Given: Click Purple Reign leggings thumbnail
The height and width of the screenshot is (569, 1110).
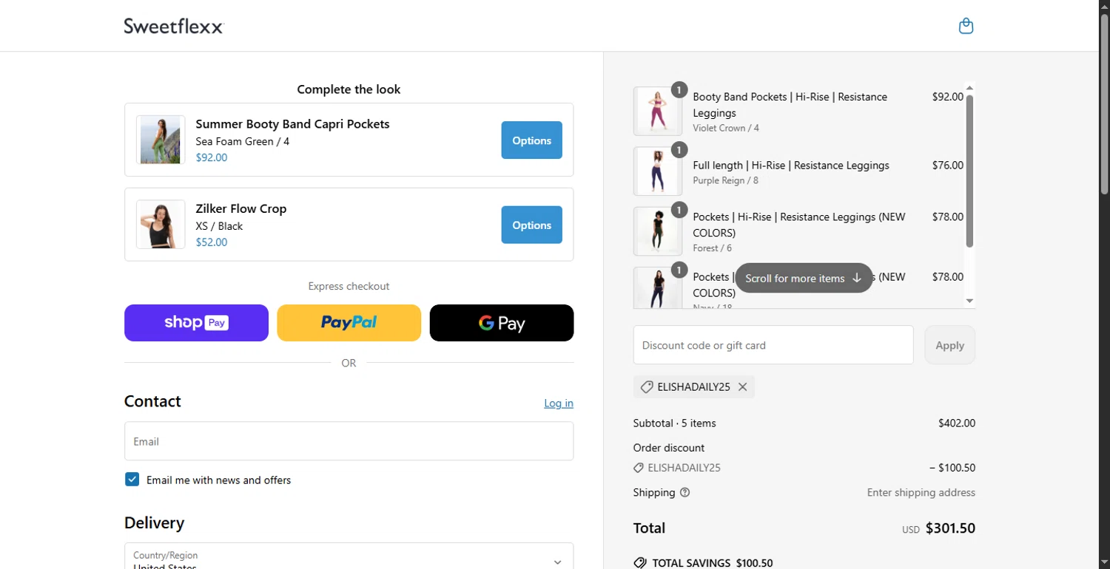Looking at the screenshot, I should [x=657, y=171].
